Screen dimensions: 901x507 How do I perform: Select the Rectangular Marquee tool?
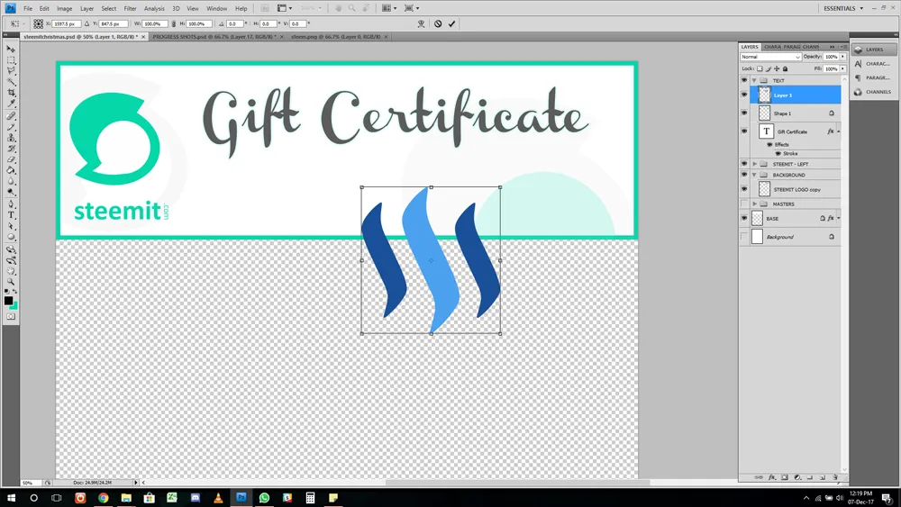(x=10, y=60)
